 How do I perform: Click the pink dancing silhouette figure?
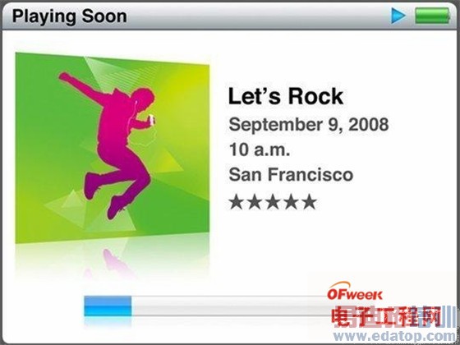click(108, 145)
